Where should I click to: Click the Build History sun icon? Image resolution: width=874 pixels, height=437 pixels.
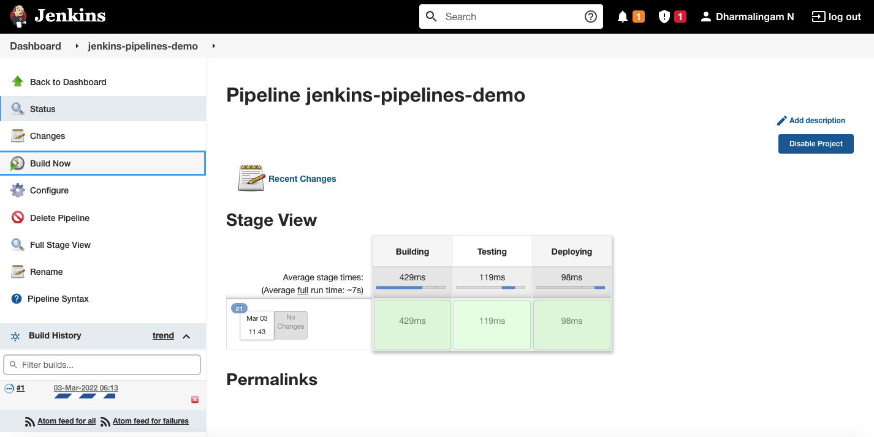tap(15, 336)
